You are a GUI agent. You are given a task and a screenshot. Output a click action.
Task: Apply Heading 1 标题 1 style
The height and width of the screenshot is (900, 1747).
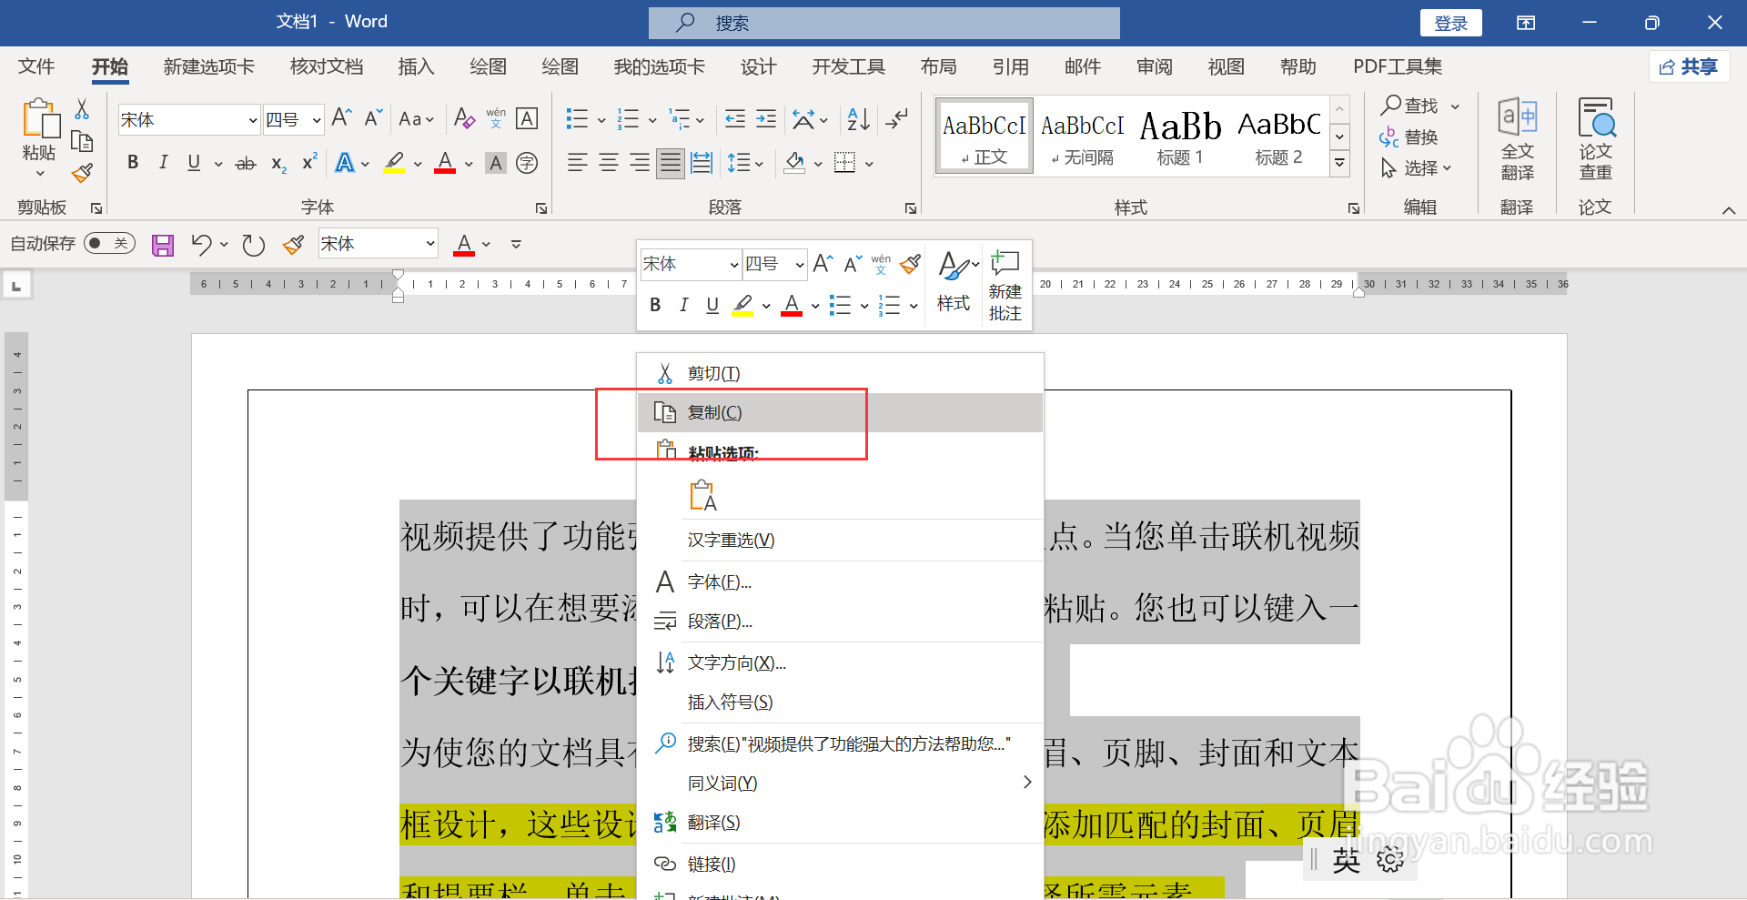coord(1180,137)
